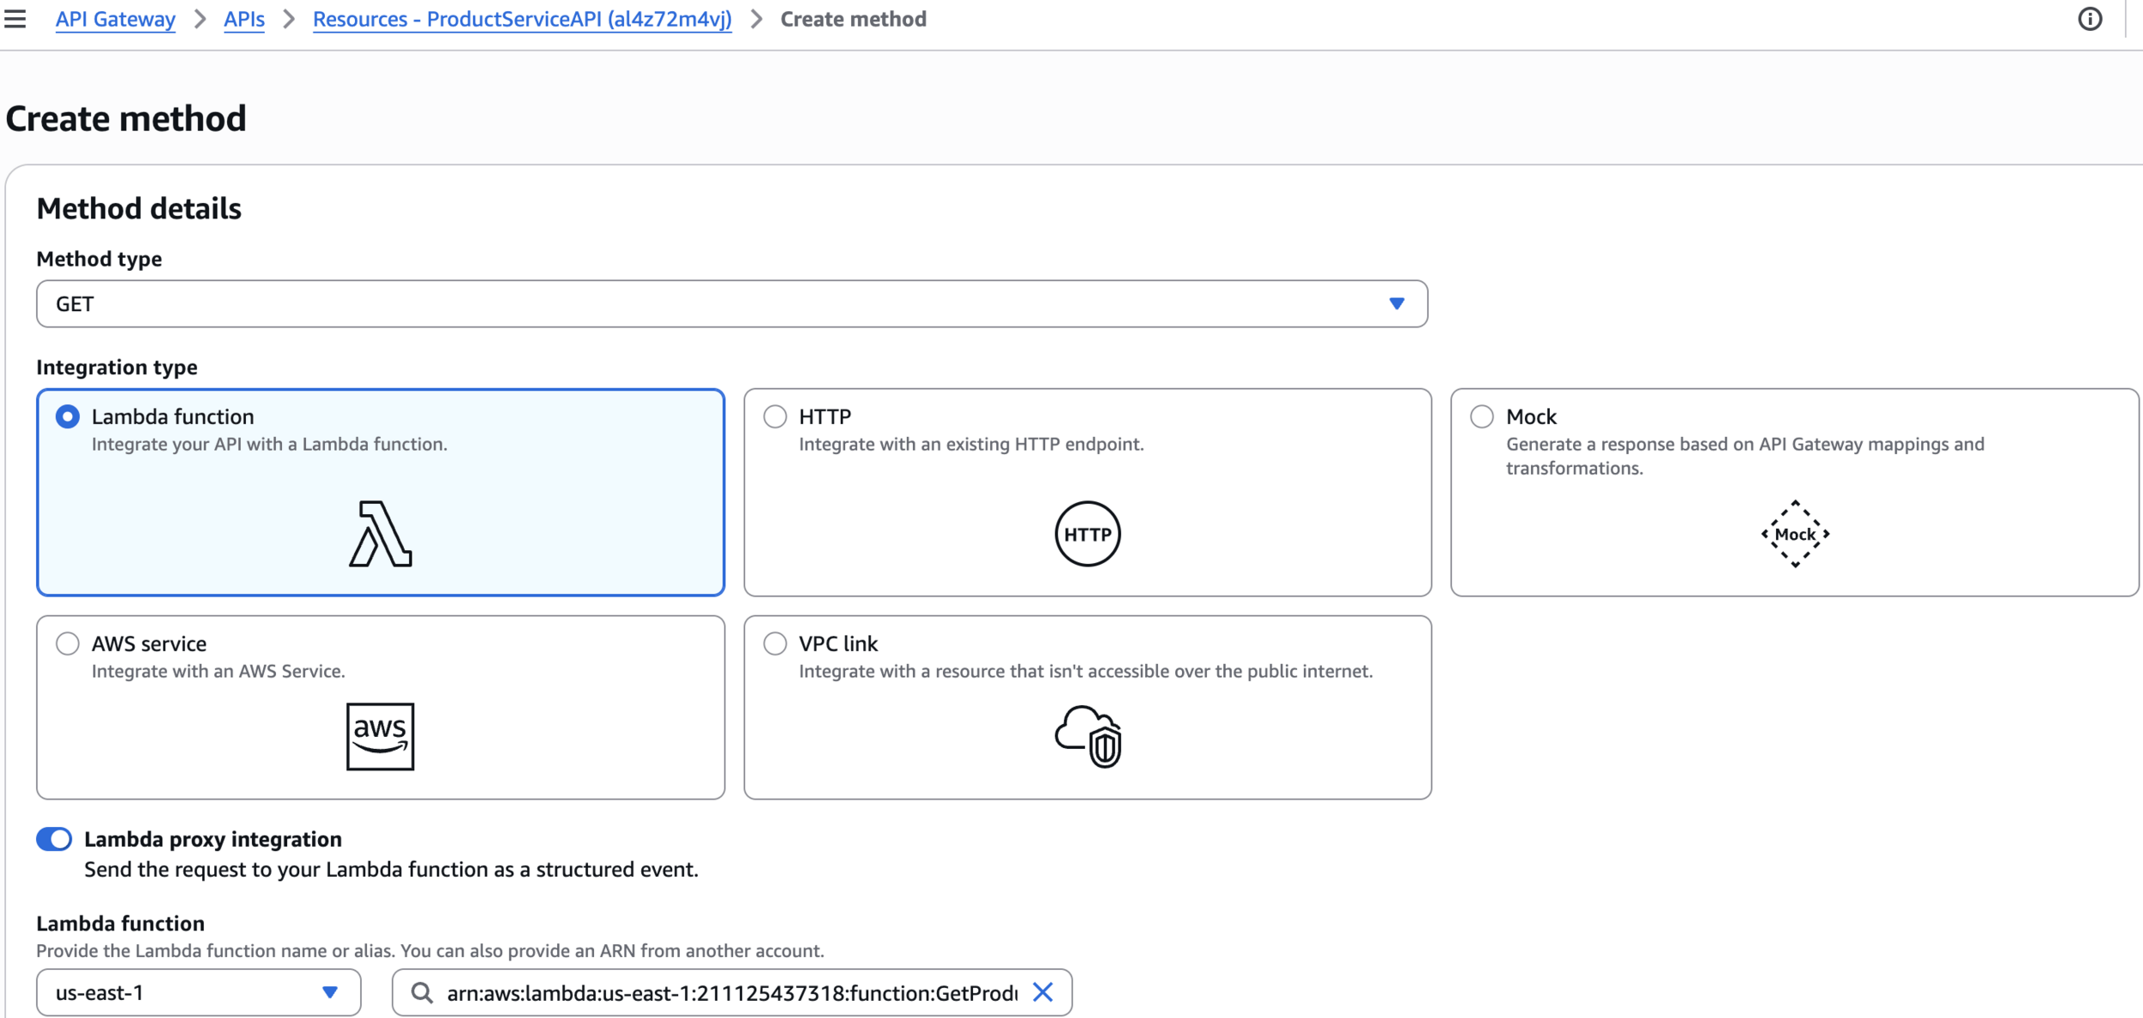Disable the Lambda proxy integration toggle
2143x1018 pixels.
tap(54, 839)
